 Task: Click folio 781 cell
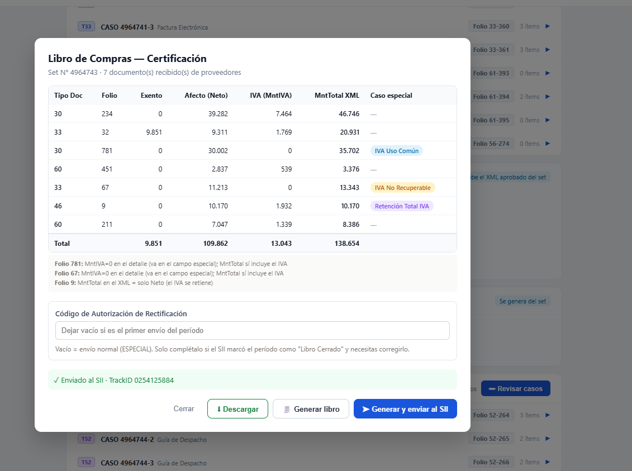point(107,151)
